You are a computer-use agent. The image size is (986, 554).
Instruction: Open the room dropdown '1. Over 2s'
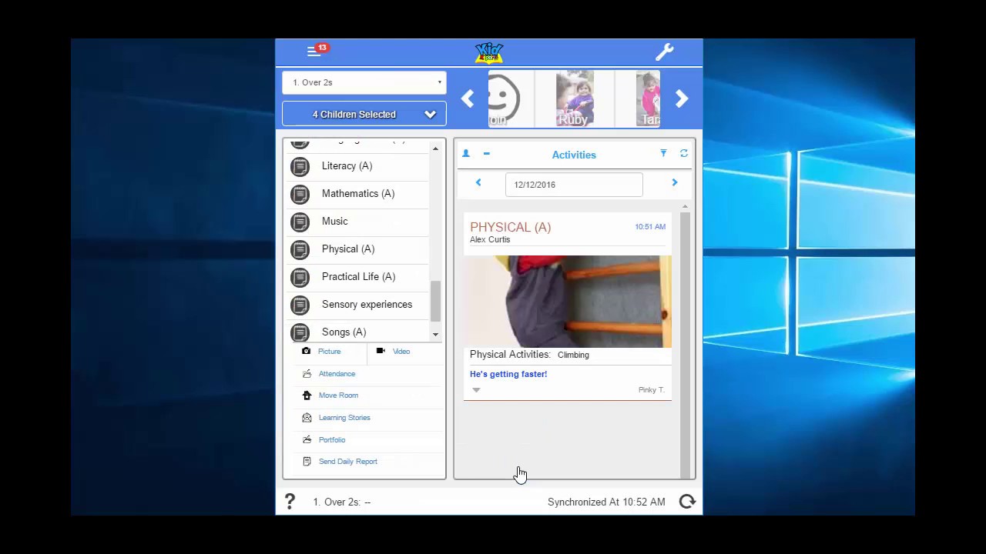pos(364,82)
